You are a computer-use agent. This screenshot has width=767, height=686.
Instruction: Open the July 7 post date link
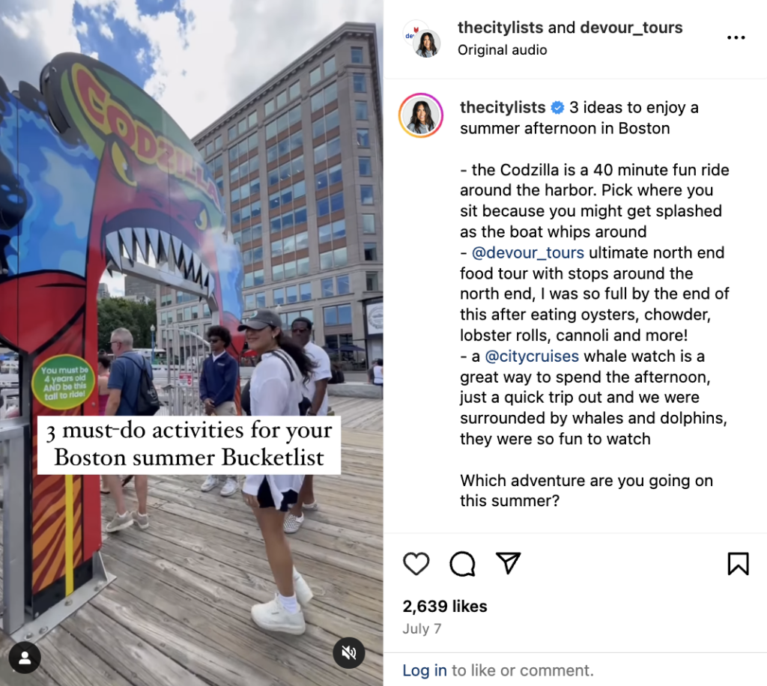pyautogui.click(x=422, y=628)
